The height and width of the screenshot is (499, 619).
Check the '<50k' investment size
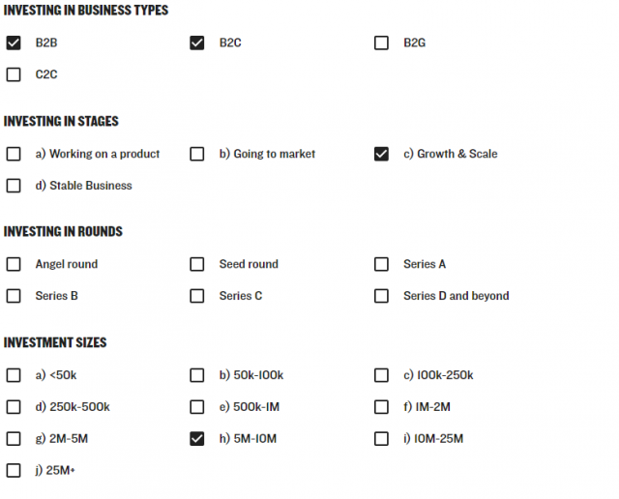(14, 375)
